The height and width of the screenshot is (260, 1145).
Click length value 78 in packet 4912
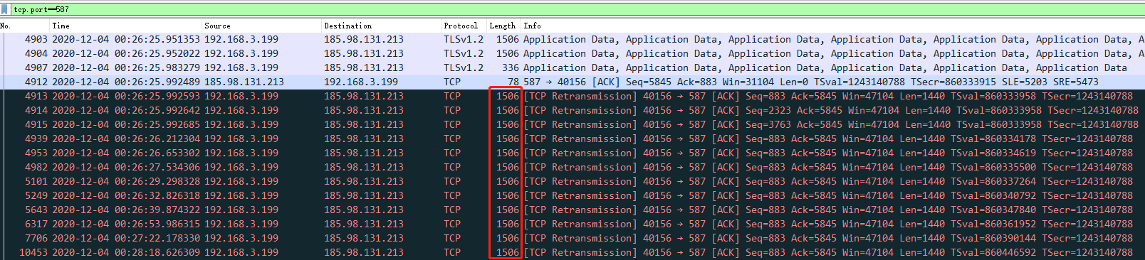click(513, 82)
